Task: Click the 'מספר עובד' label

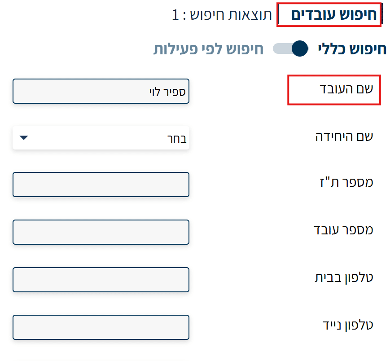Action: coord(343,230)
